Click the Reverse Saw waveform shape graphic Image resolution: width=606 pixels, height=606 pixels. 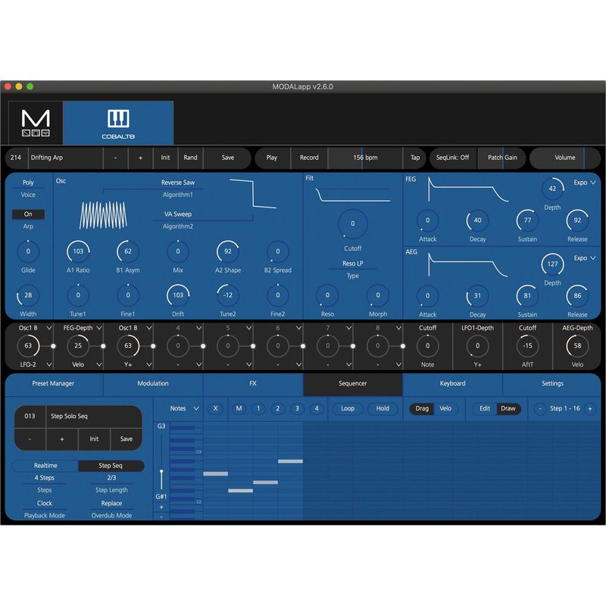click(252, 194)
